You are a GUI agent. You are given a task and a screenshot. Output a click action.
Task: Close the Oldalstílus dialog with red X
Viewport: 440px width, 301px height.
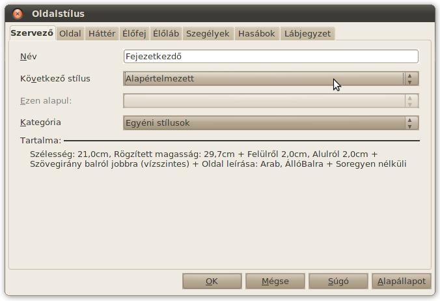(18, 14)
